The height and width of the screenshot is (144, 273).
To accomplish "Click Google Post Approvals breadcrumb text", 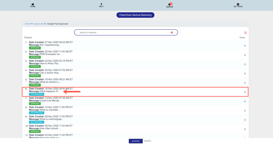I will point(57,24).
